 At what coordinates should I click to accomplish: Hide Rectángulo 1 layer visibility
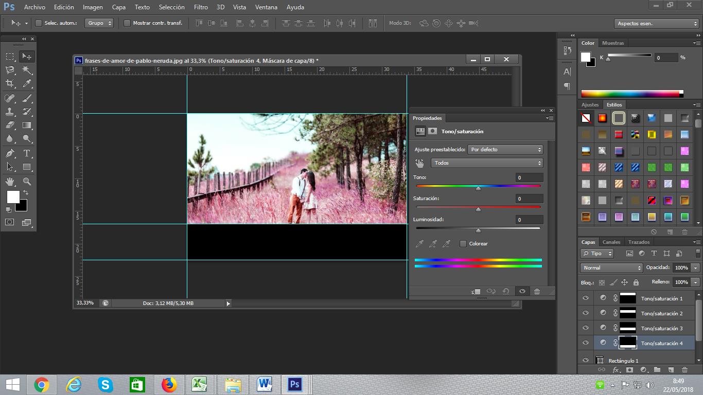tap(586, 361)
